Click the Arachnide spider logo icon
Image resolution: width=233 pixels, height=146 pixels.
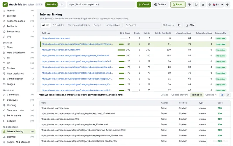5,4
